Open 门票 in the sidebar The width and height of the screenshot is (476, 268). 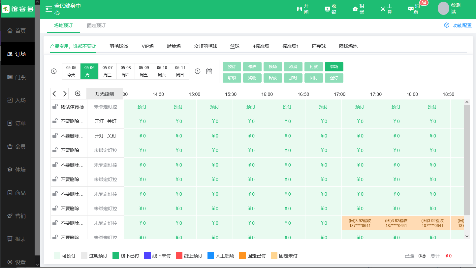point(17,77)
